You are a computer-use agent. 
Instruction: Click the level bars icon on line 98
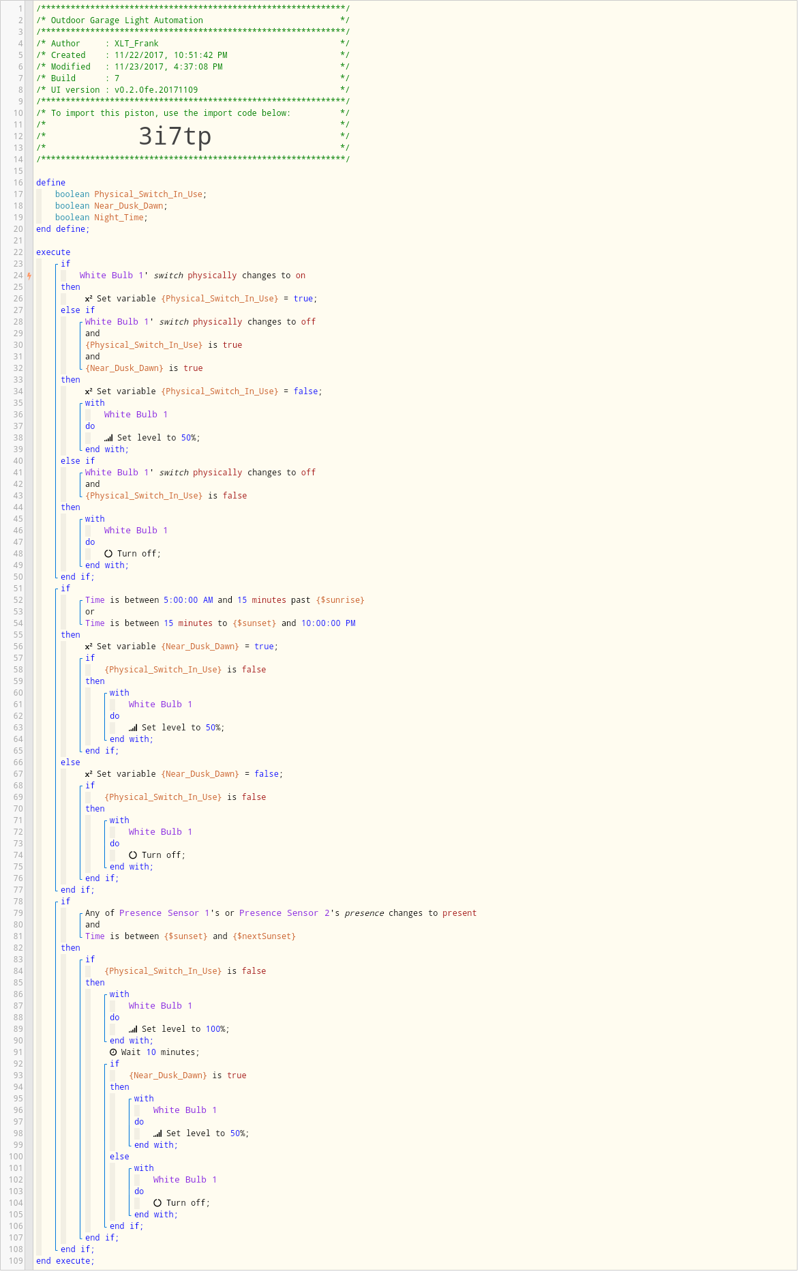coord(157,1133)
